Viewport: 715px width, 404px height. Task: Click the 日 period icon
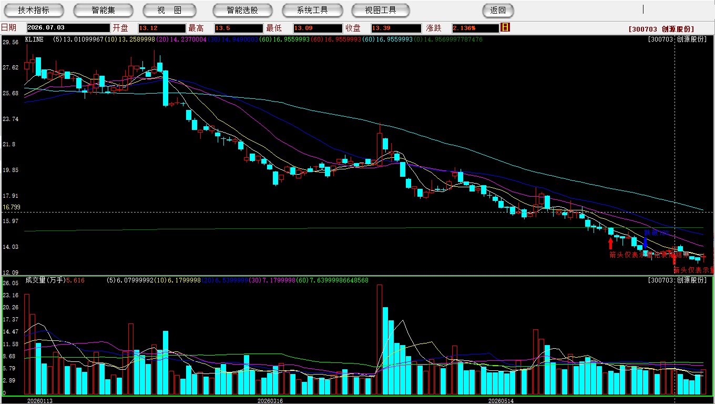[x=505, y=27]
